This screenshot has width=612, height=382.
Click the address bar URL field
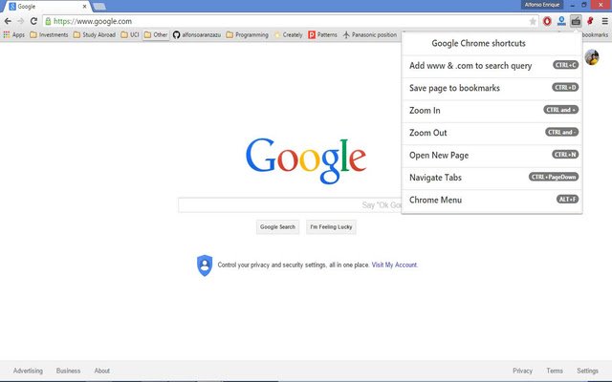291,21
